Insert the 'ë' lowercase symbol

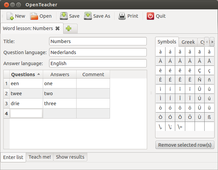(190, 70)
